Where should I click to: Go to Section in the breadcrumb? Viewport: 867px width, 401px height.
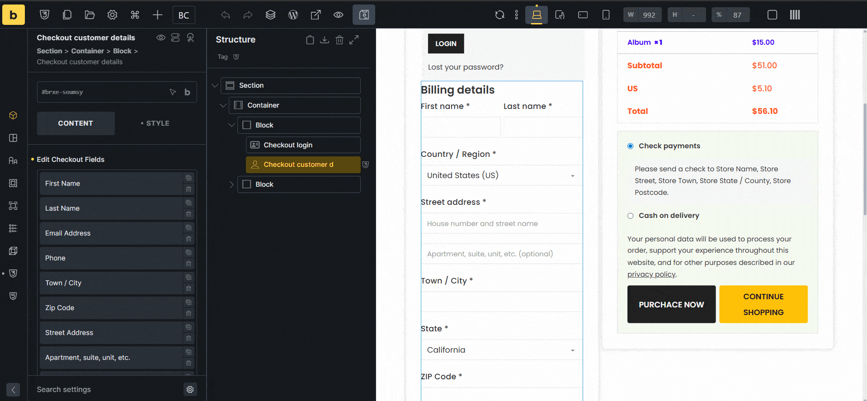pos(49,51)
